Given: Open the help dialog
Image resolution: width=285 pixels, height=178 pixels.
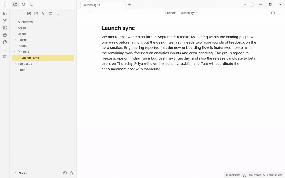Looking at the screenshot, I should [x=65, y=173].
